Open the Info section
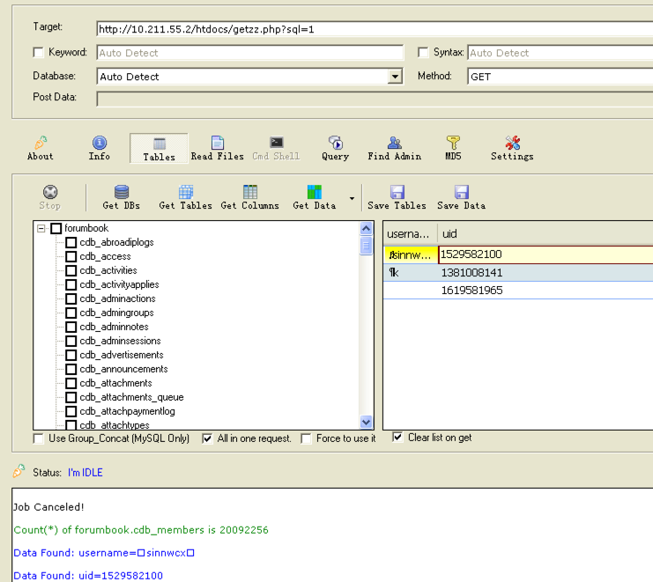The width and height of the screenshot is (653, 582). point(99,148)
